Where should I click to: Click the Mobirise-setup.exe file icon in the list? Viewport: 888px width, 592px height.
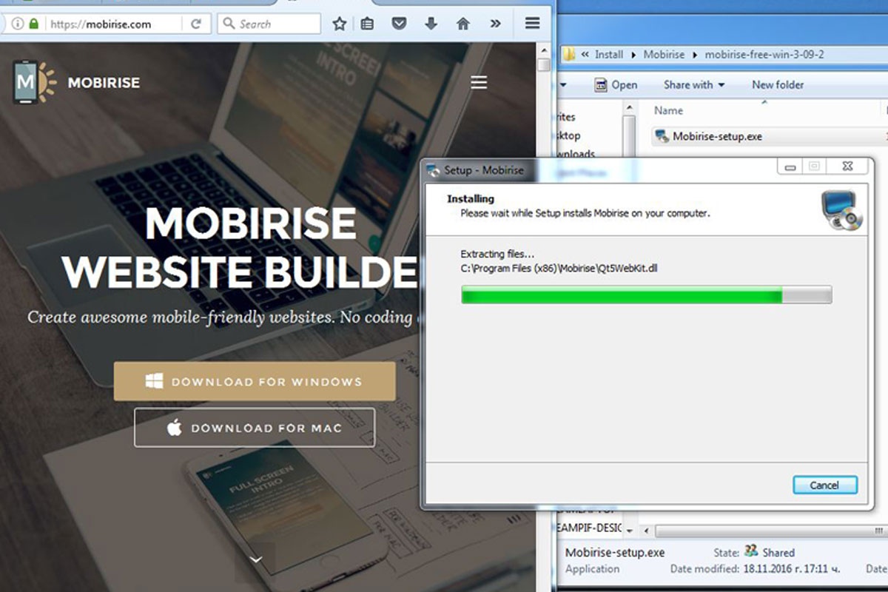tap(662, 136)
